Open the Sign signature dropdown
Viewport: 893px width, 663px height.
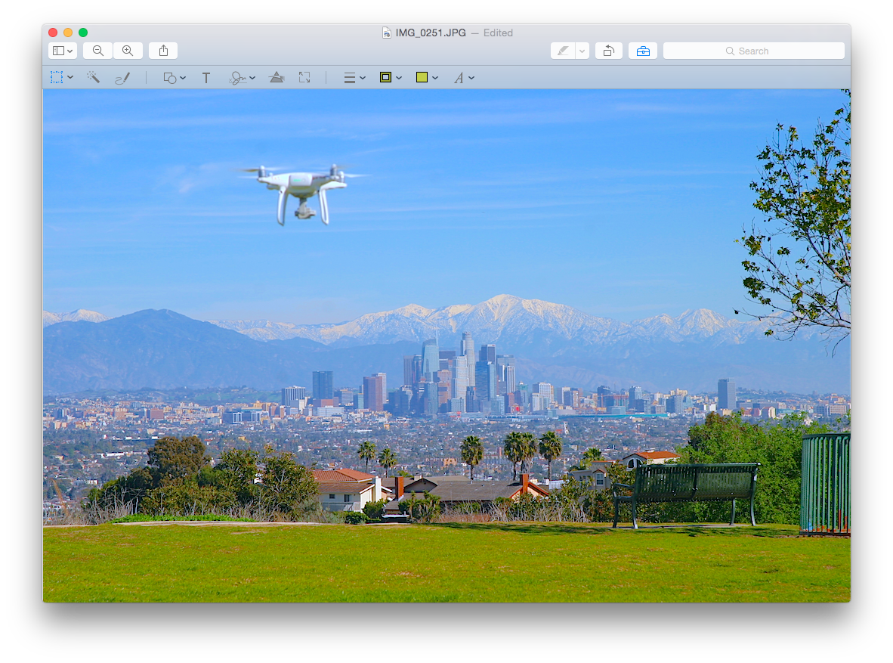(x=242, y=78)
